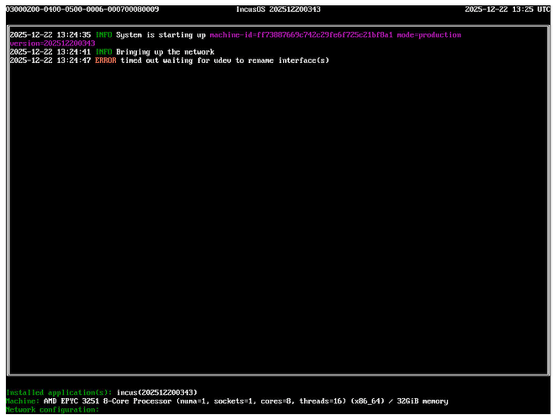Click the red ERROR label in the log
Screen dimensions: 557x420
coord(105,60)
